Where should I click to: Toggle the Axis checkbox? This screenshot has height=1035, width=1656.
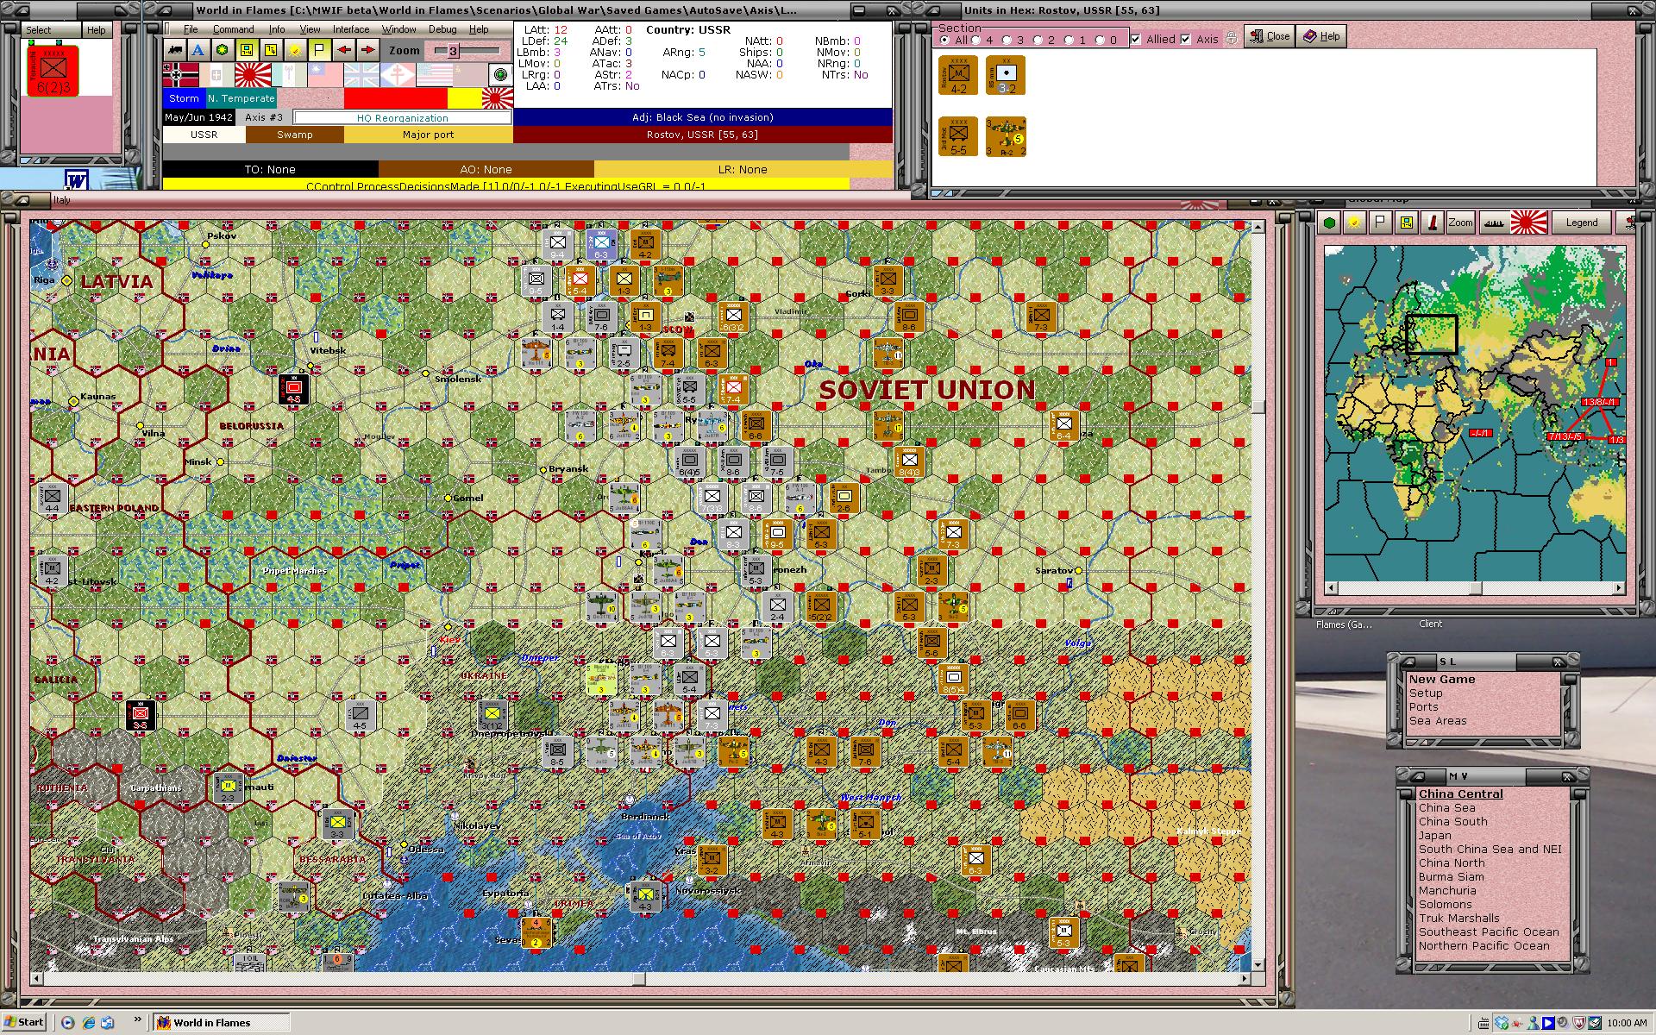1185,39
